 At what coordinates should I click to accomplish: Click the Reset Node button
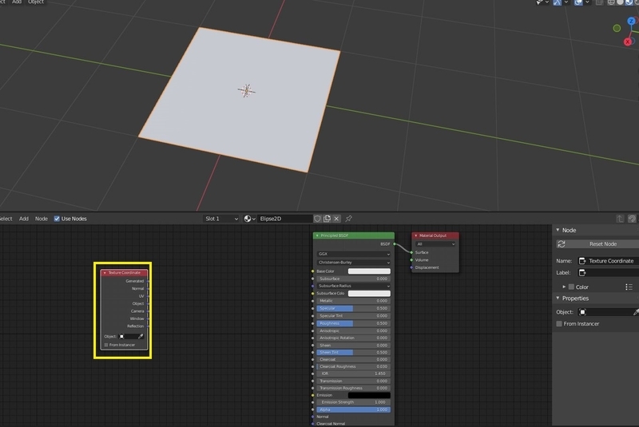598,243
